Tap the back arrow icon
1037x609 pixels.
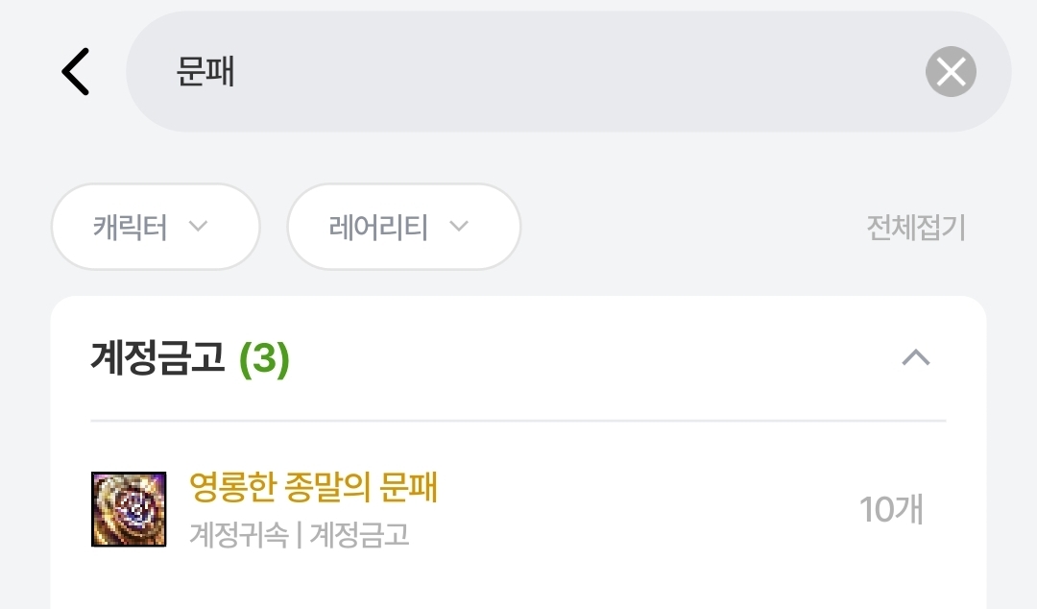75,71
